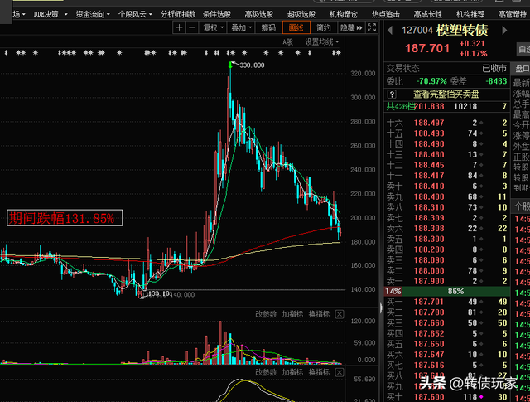Expand the 隐藏 panel arrows

tap(351, 27)
